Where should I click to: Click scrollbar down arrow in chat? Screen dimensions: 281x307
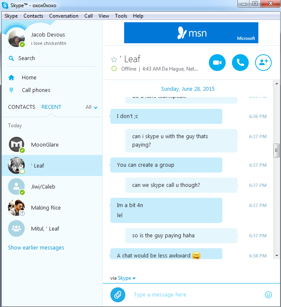coord(277,255)
